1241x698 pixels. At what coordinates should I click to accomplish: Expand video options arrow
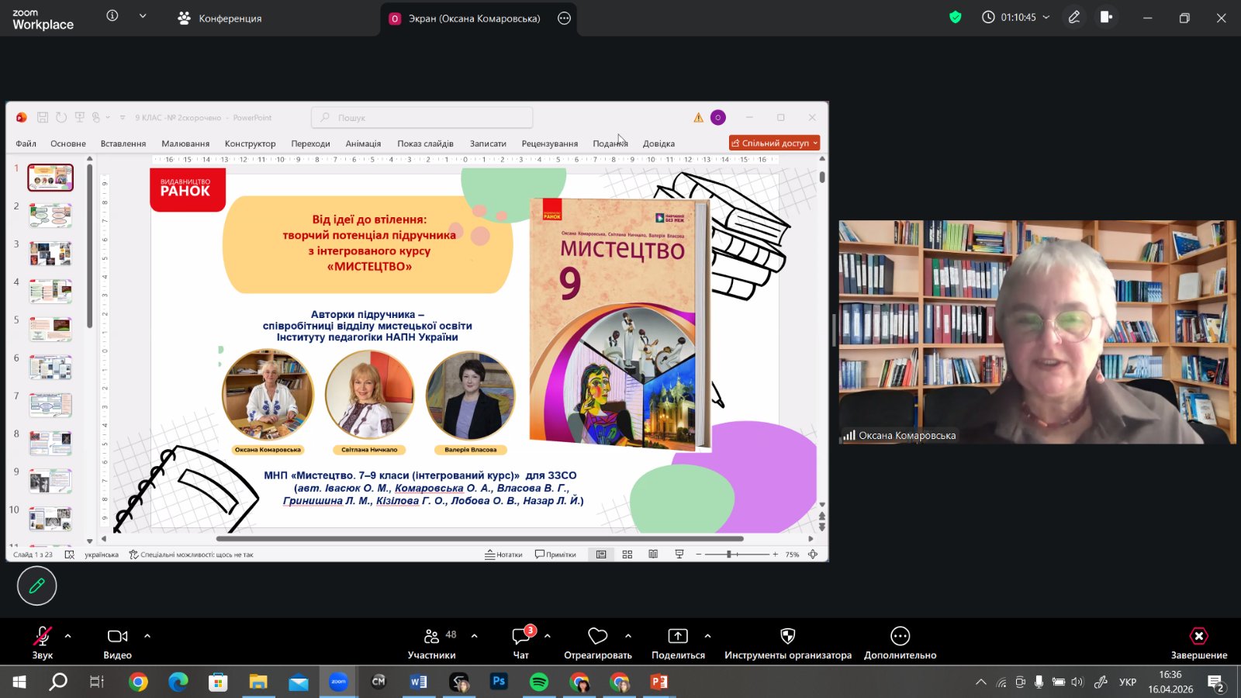[147, 636]
